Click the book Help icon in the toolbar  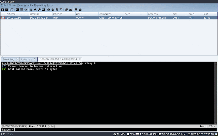point(76,10)
